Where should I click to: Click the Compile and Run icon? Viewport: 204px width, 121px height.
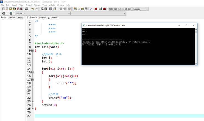coord(82,9)
